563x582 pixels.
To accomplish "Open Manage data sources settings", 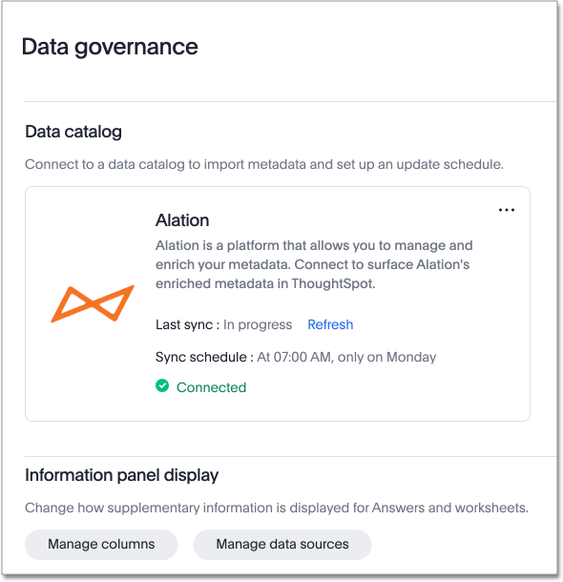I will point(282,545).
